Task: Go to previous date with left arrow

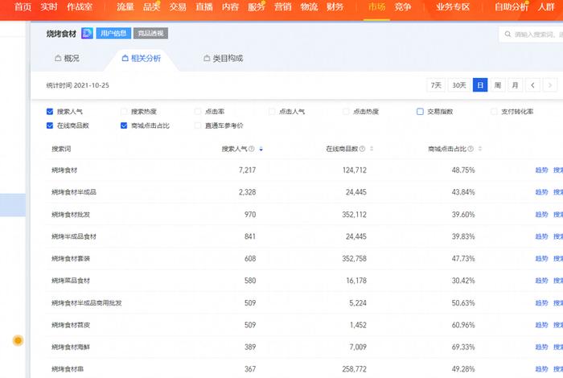Action: click(532, 85)
